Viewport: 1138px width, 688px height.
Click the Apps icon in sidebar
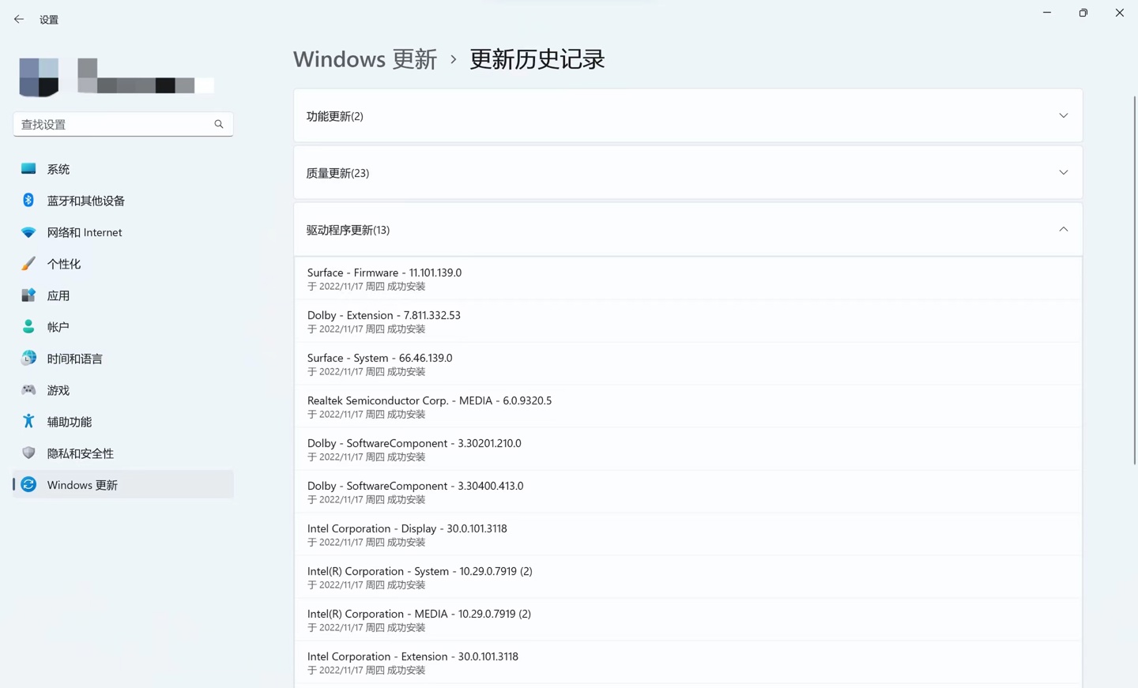(28, 295)
